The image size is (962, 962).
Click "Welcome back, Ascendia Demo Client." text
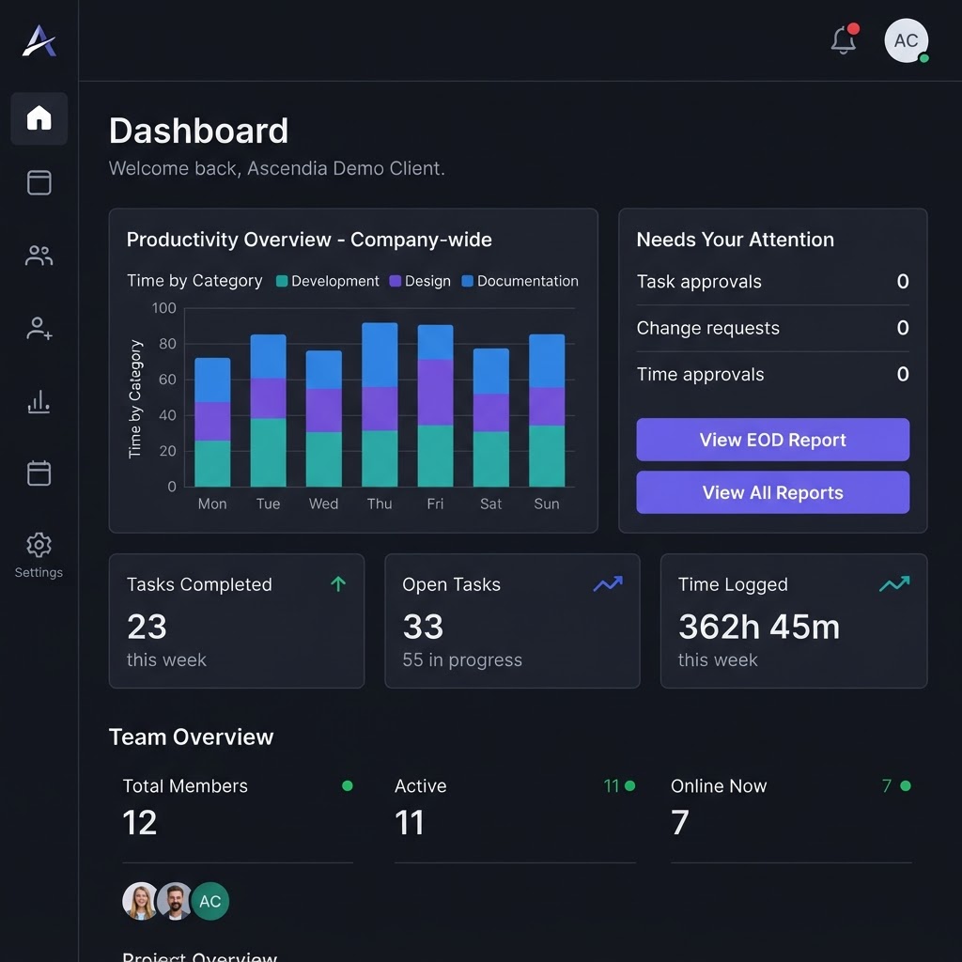click(x=277, y=168)
